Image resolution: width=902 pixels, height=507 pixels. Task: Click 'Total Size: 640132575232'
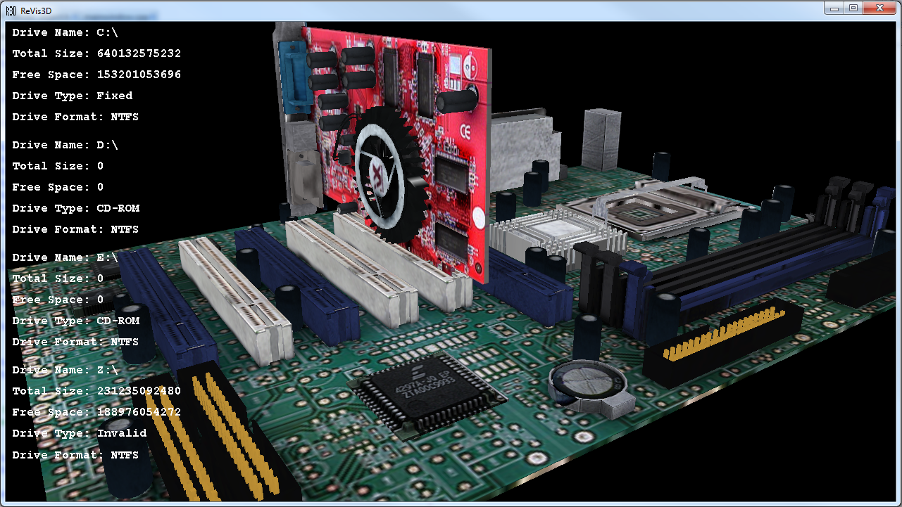tap(96, 53)
